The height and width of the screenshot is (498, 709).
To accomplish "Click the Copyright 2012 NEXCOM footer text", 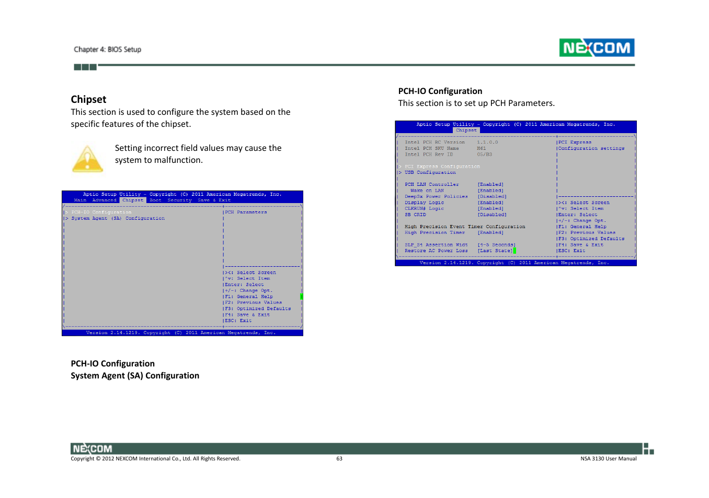I will pos(155,459).
